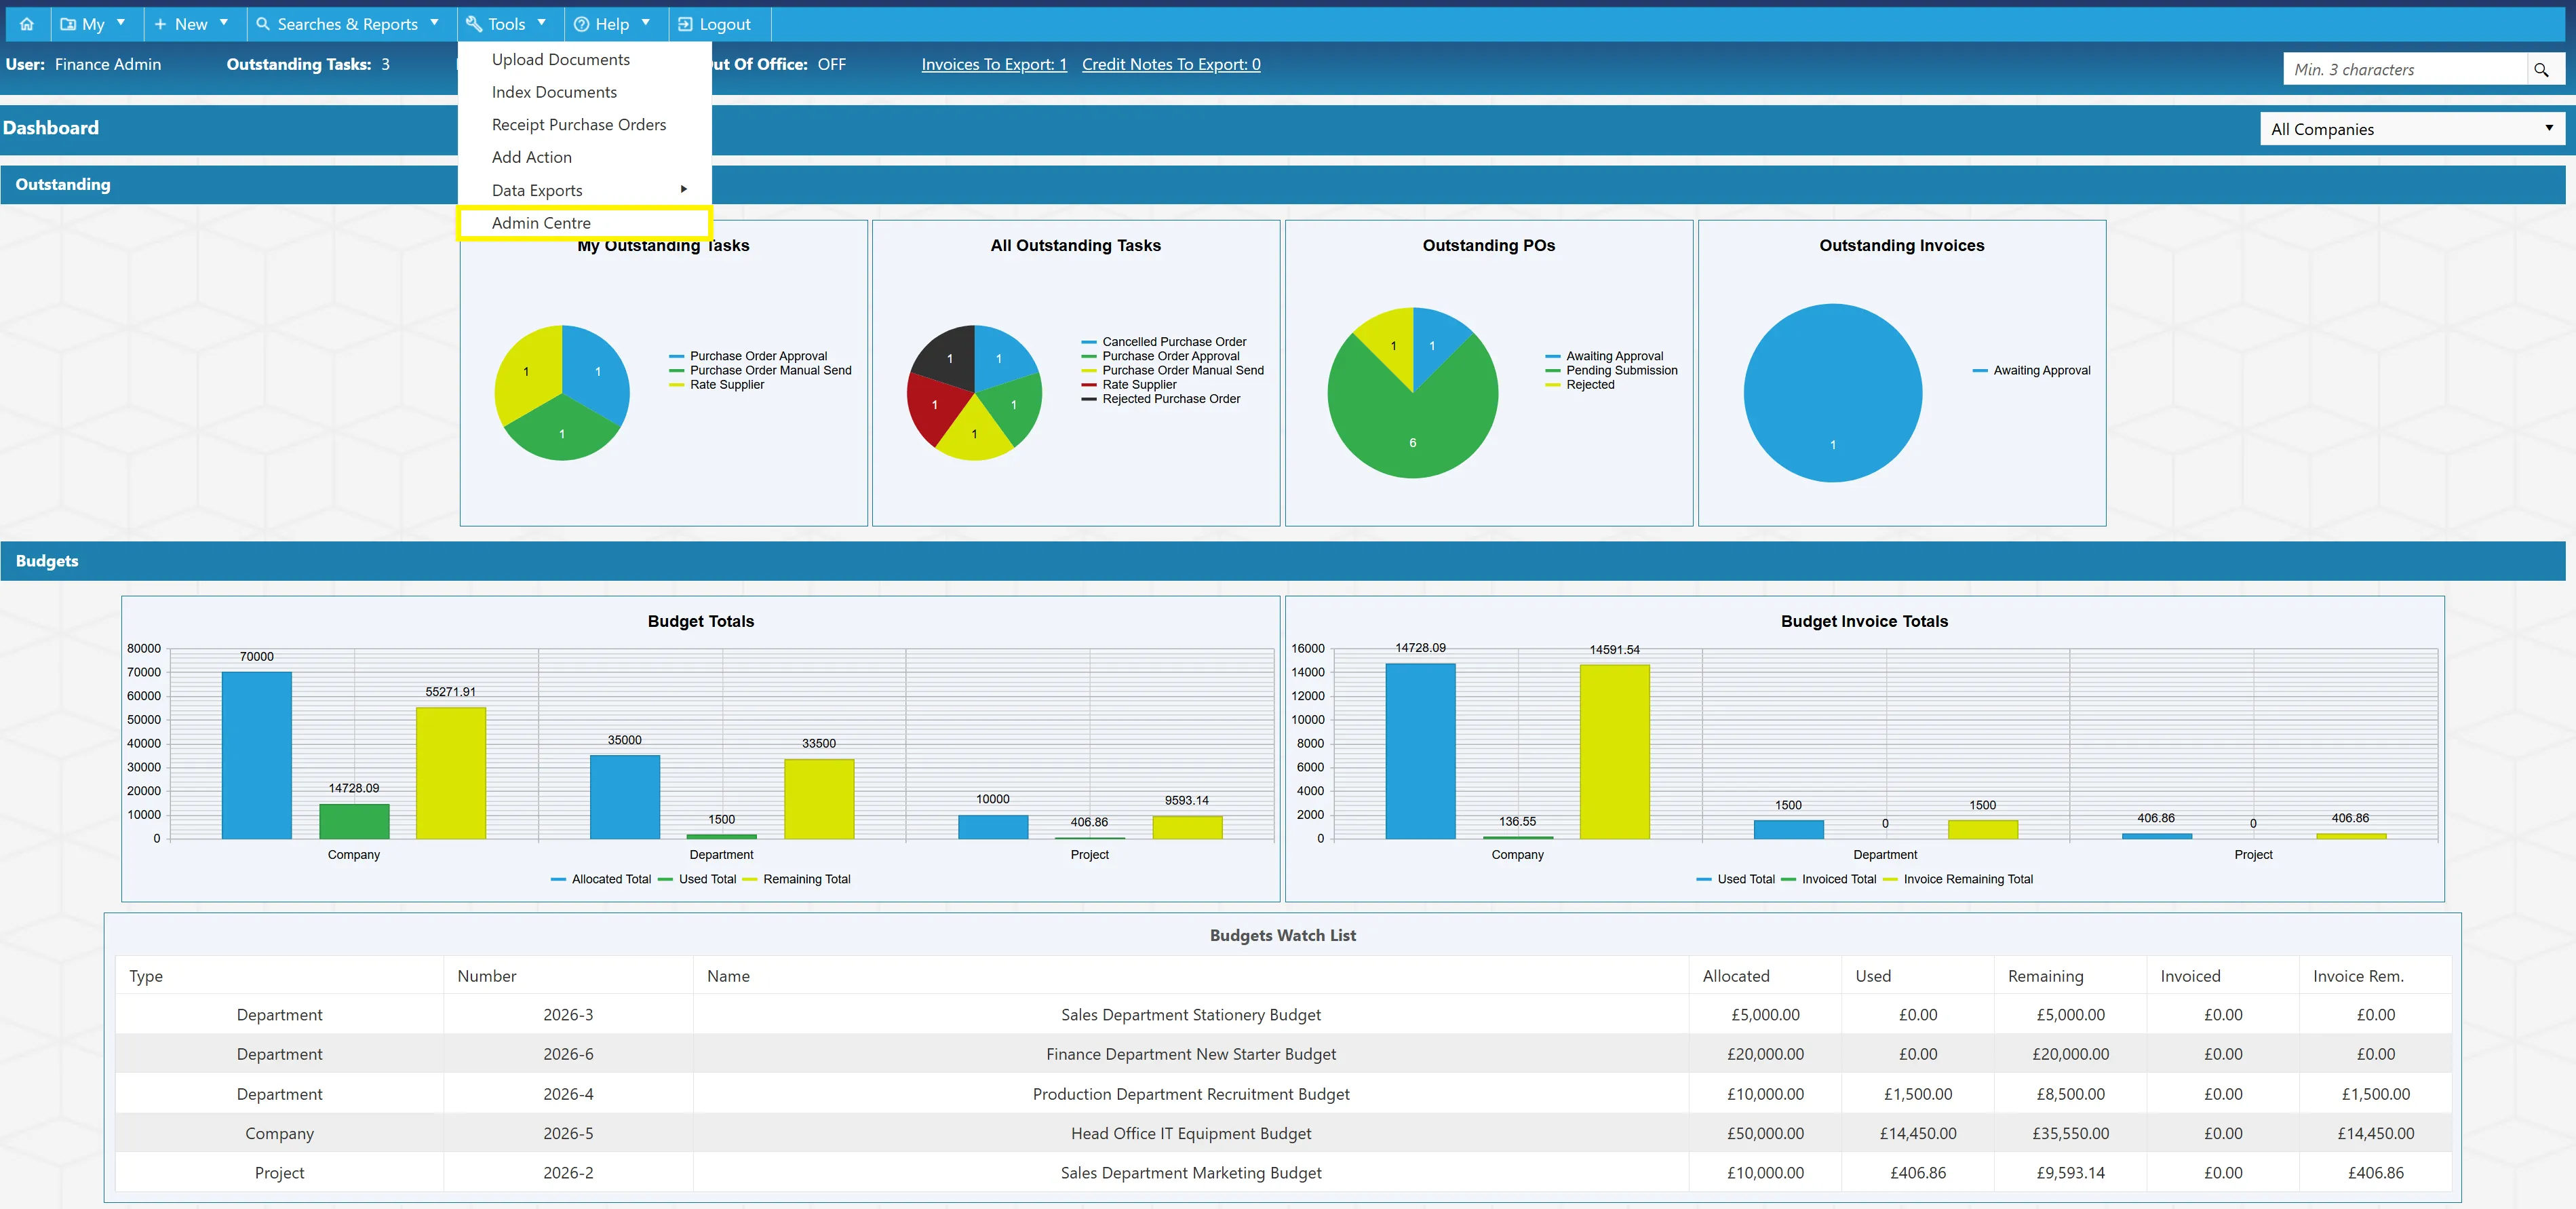Click the 14591.54 bar in Budget Invoice Totals
The image size is (2576, 1209).
pos(1614,752)
